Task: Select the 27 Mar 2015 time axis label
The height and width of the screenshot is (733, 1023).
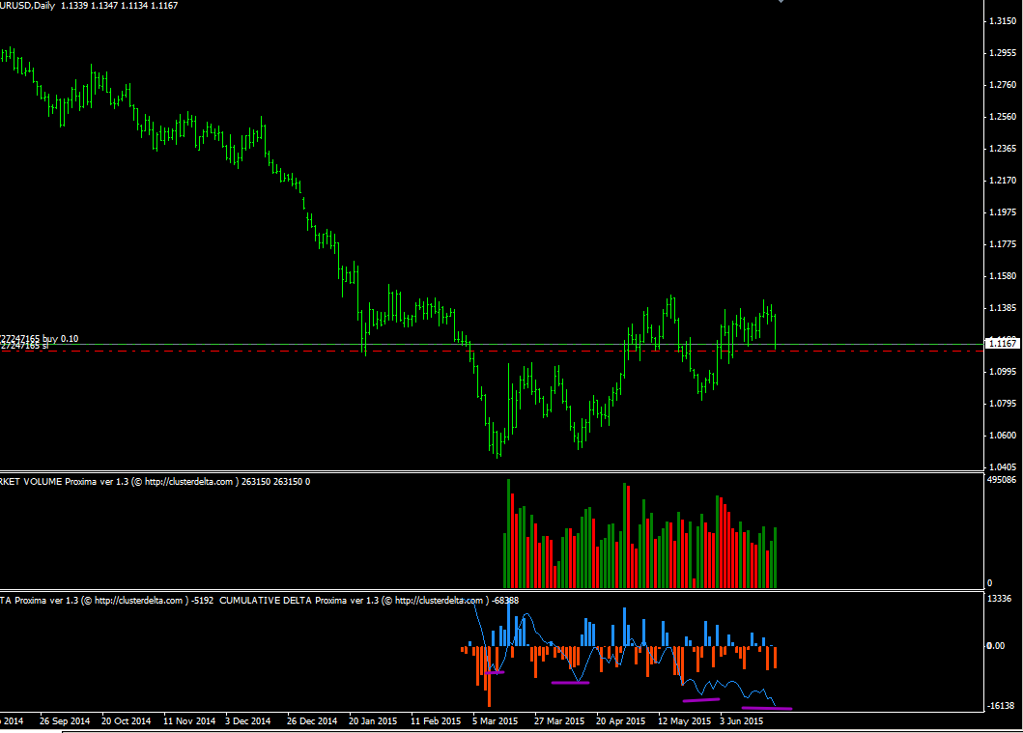Action: (559, 721)
